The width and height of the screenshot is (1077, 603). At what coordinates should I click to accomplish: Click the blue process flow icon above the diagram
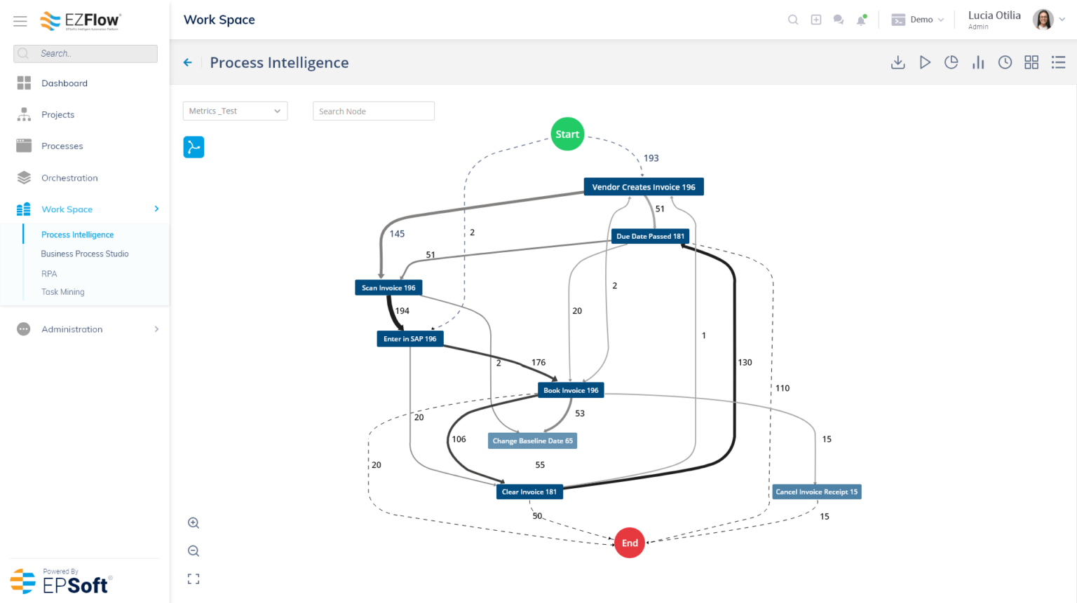194,147
